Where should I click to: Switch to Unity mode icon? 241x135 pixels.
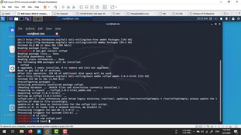click(97, 7)
